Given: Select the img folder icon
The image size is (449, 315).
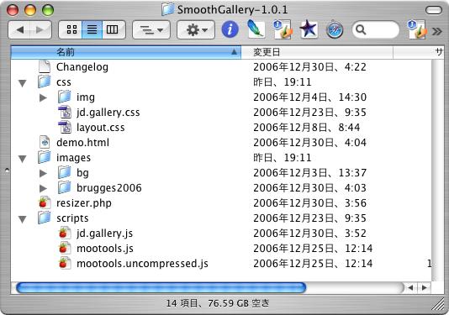Looking at the screenshot, I should pyautogui.click(x=65, y=97).
